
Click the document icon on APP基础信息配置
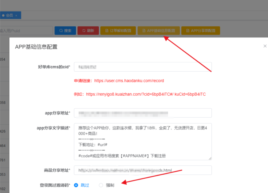[144, 31]
